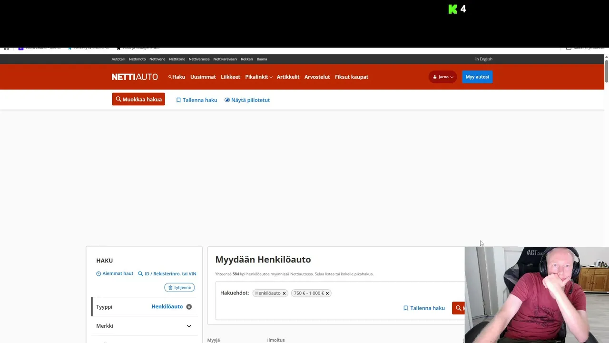609x343 pixels.
Task: Clear the Tyyppi Henkilöauto selection
Action: click(189, 307)
